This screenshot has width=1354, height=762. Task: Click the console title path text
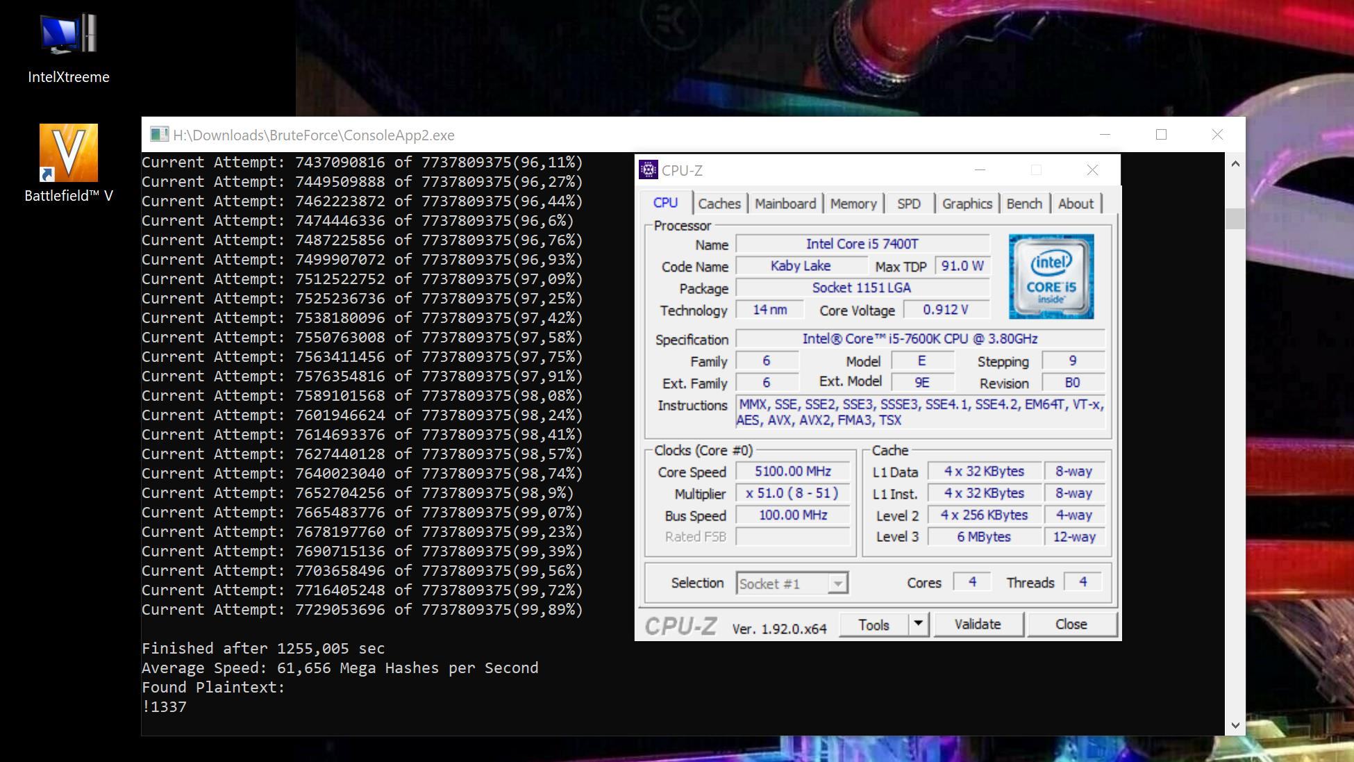[314, 135]
